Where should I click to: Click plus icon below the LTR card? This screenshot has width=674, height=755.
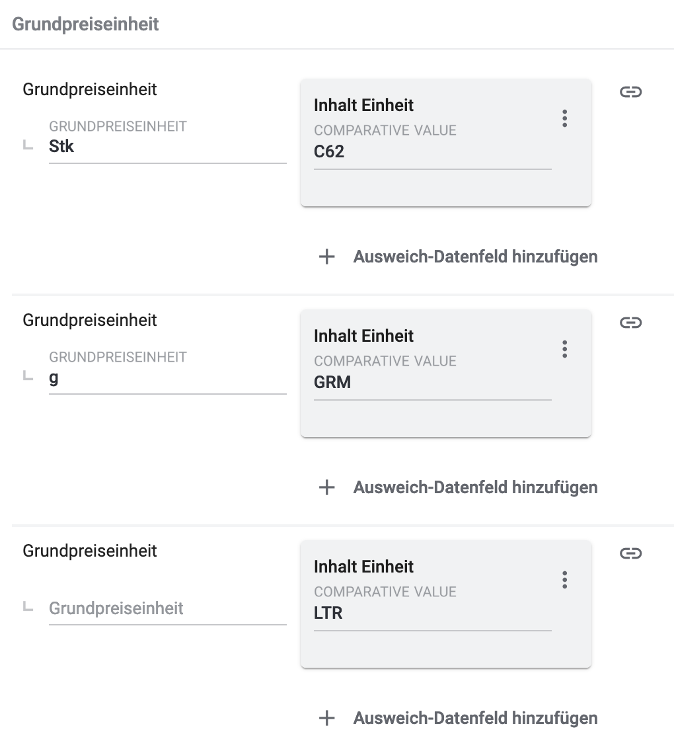[327, 718]
